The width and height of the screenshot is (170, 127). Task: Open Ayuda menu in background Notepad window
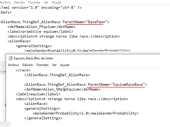click(56, 2)
